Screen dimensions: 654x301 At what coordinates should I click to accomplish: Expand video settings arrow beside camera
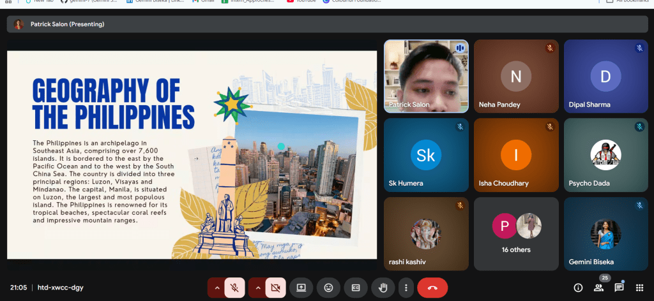point(257,288)
